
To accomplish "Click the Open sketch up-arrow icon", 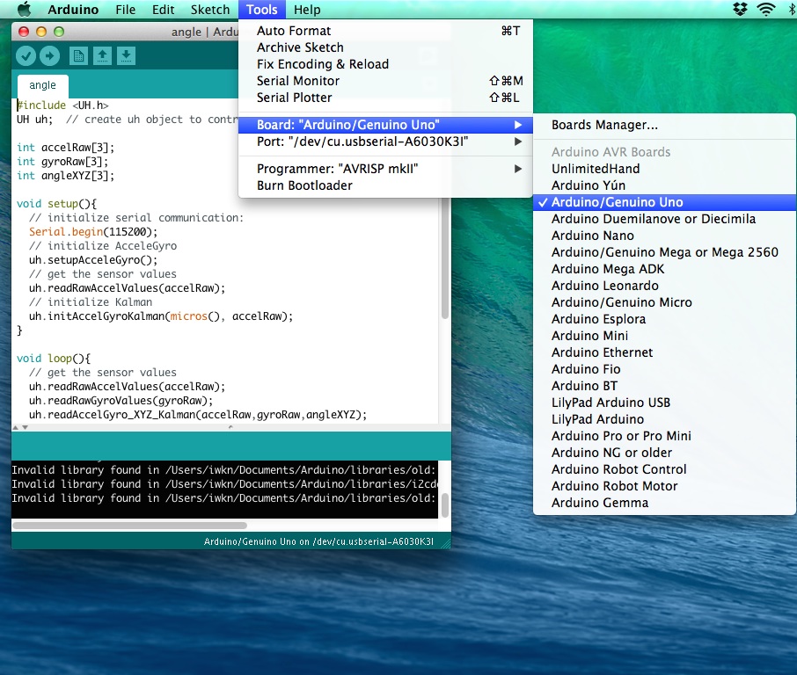I will [102, 56].
